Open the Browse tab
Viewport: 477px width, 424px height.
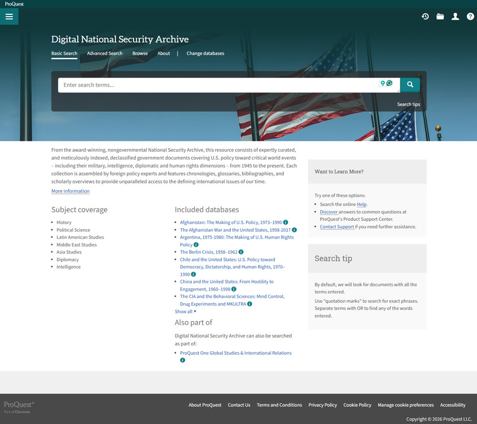pos(140,53)
